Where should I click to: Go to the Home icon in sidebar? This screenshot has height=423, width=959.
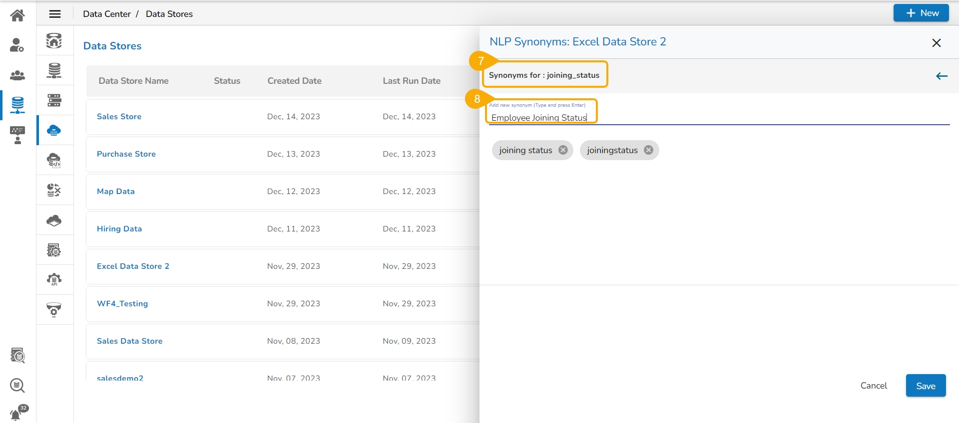coord(17,15)
